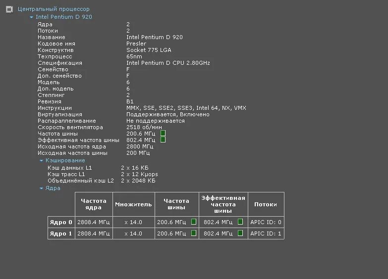Click Ядро 0 effective bus frequency green icon
Image resolution: width=388 pixels, height=279 pixels.
point(240,222)
